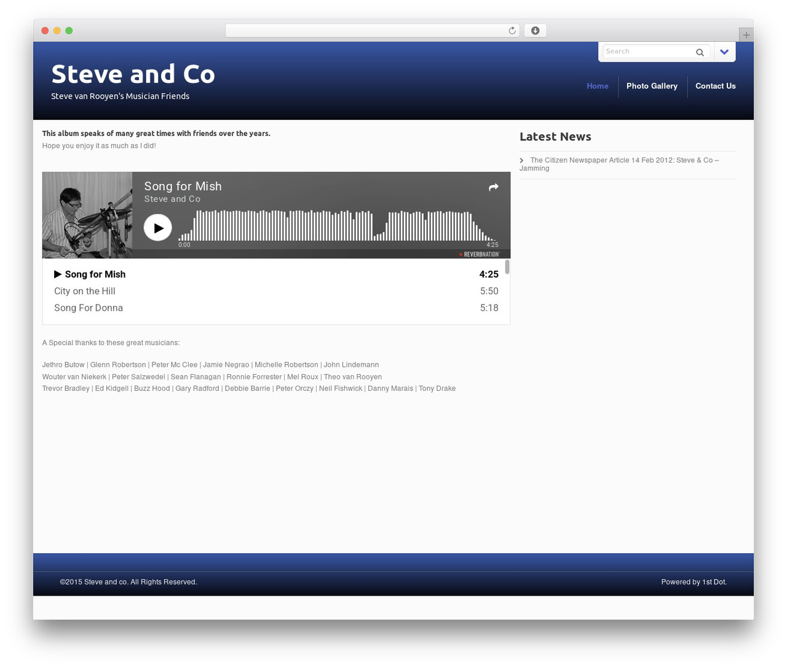Image resolution: width=787 pixels, height=667 pixels.
Task: Expand the blue chevron beside the search box
Action: coord(724,52)
